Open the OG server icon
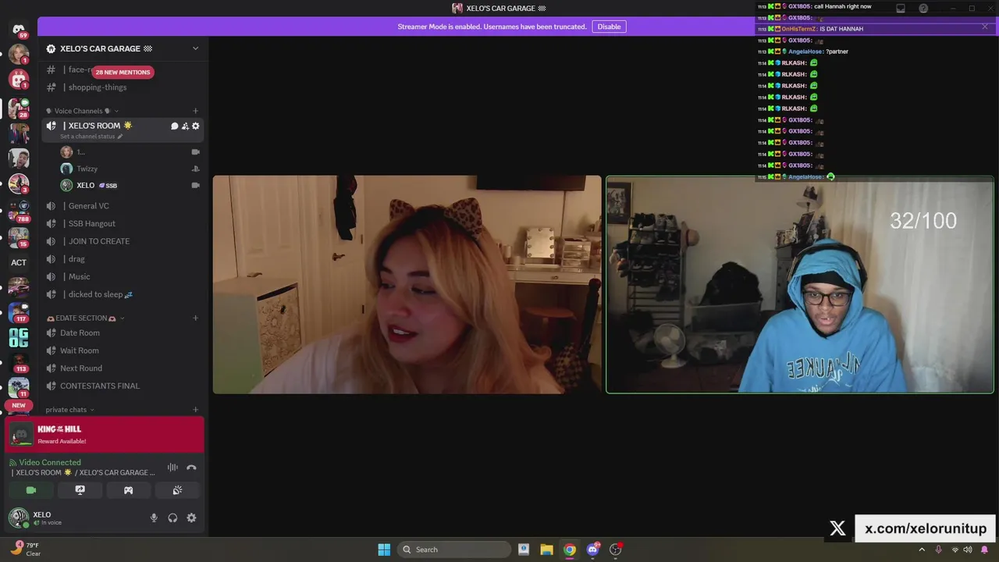This screenshot has width=999, height=562. 19,337
